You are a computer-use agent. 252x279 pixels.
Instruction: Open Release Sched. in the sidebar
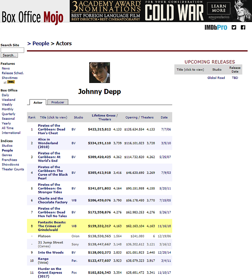tap(13, 73)
